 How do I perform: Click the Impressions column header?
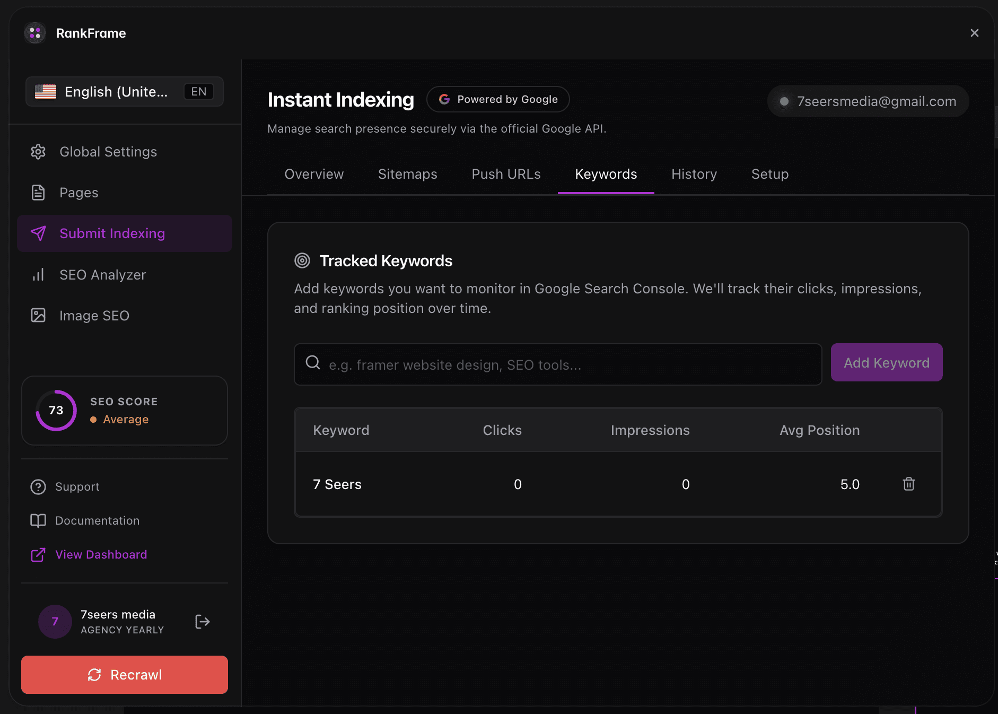click(650, 430)
